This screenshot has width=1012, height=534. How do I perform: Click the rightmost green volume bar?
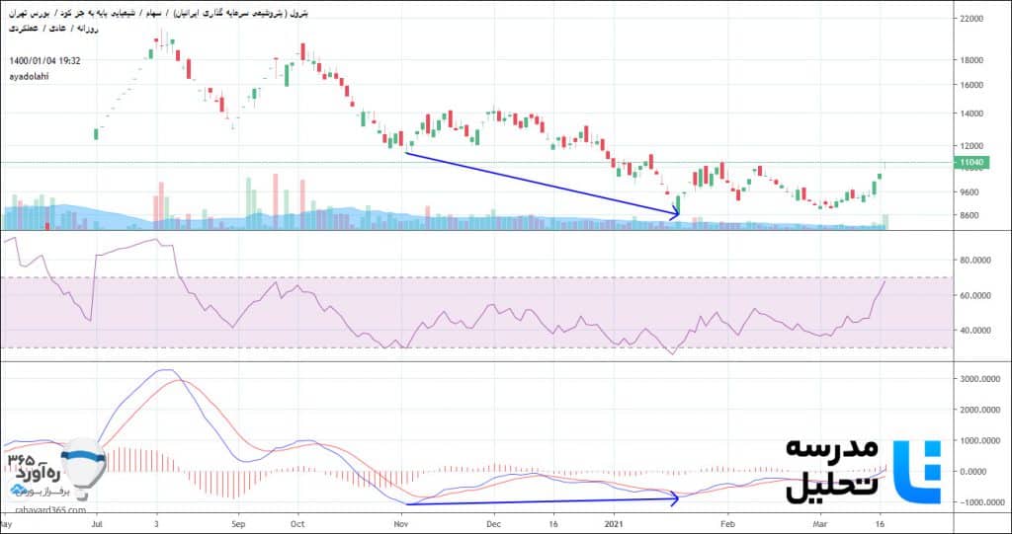885,222
